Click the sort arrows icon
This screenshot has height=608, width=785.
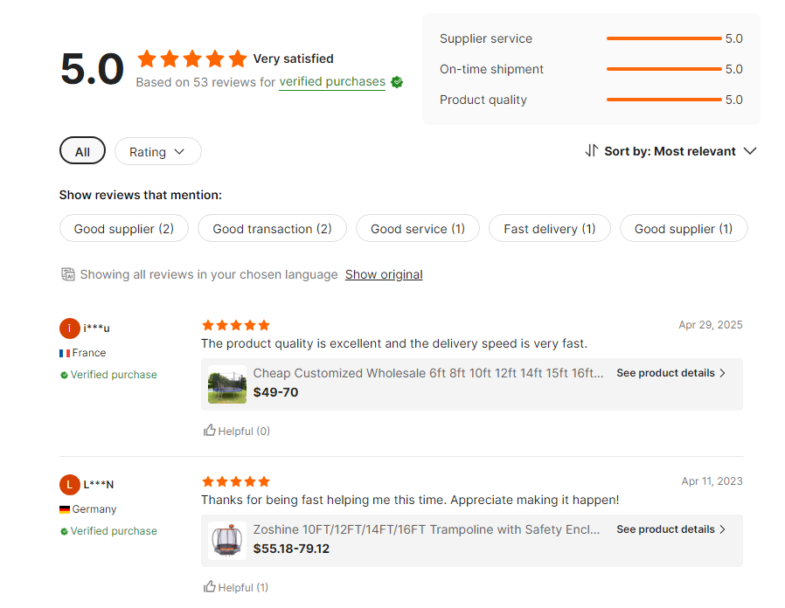pyautogui.click(x=592, y=151)
